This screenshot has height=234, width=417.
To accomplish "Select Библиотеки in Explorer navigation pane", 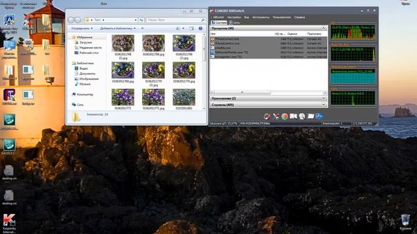I will point(83,64).
